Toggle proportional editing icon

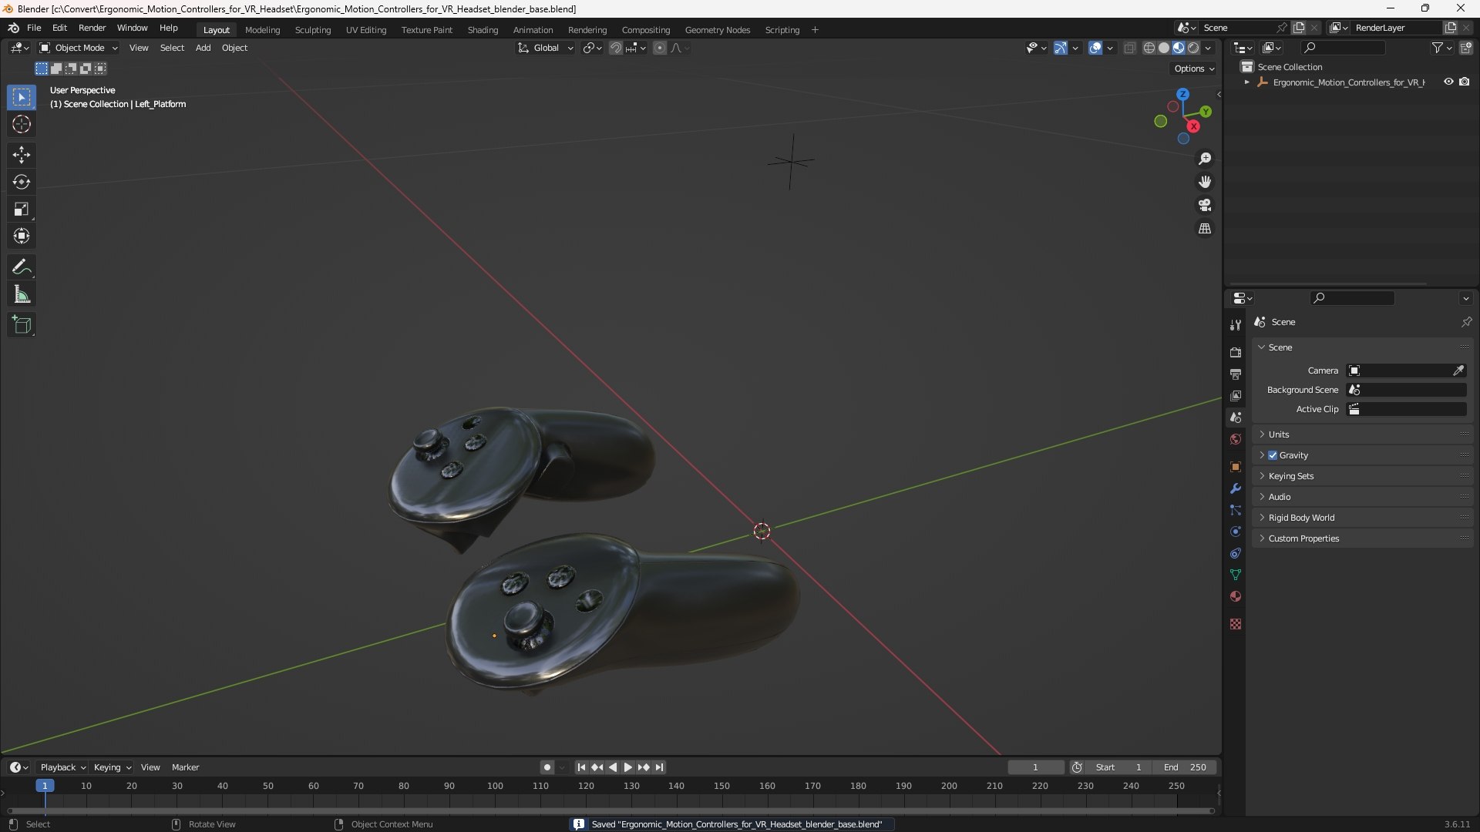coord(660,48)
